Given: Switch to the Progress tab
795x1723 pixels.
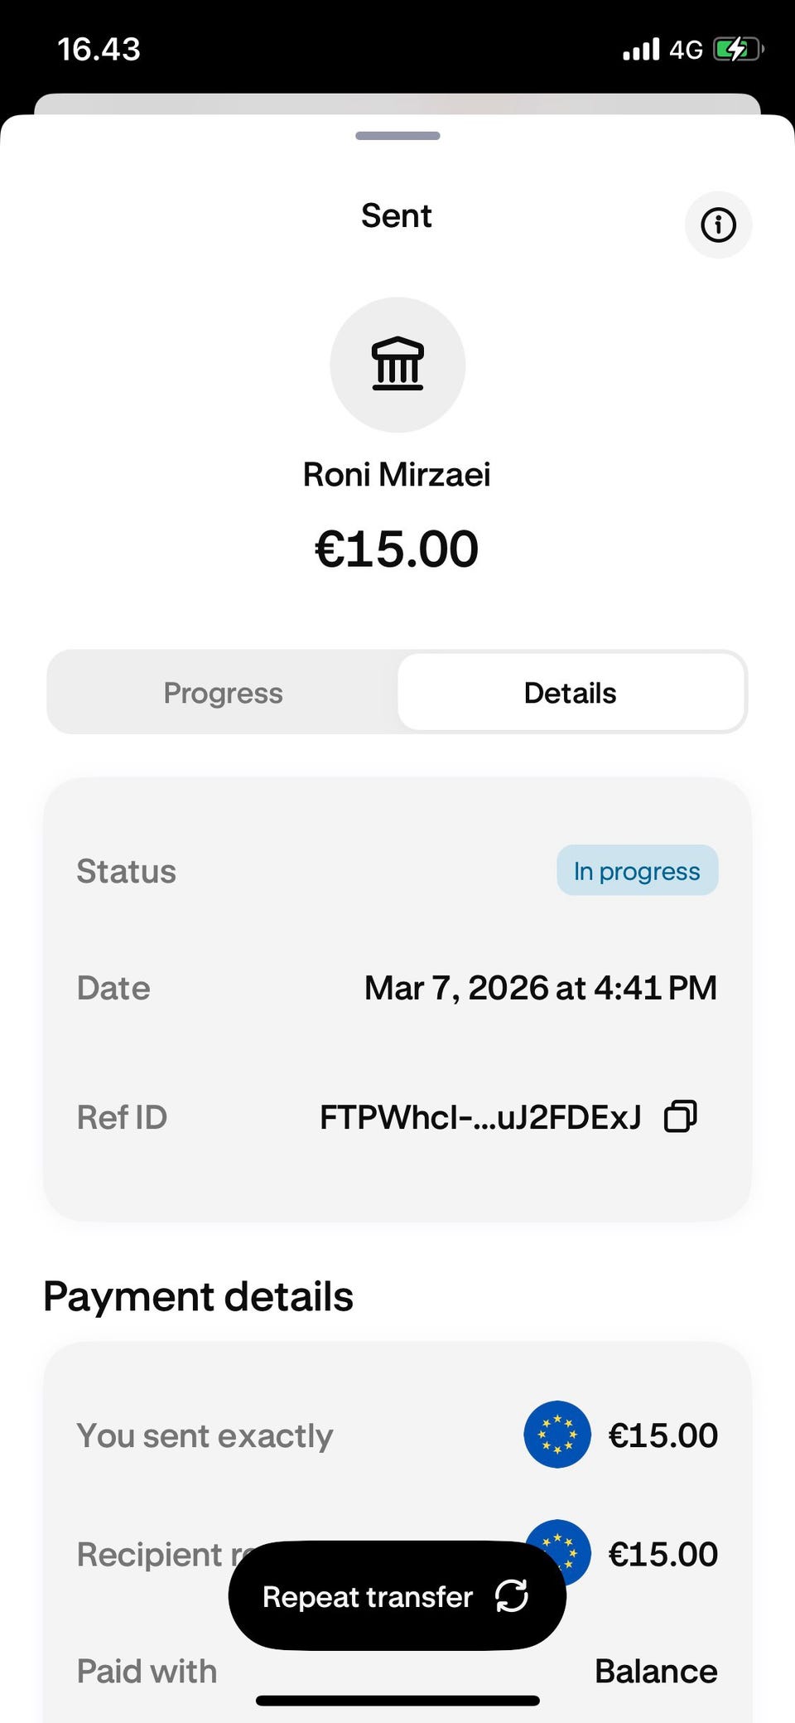Looking at the screenshot, I should pos(223,693).
